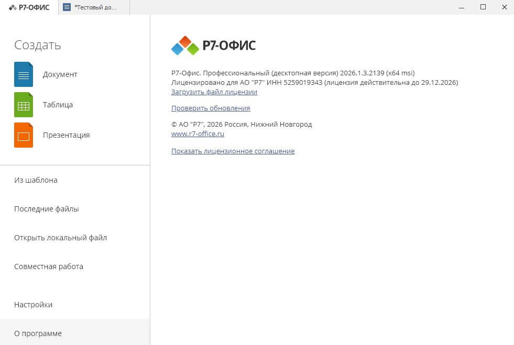Click the Создать heading
514x345 pixels.
tap(37, 45)
